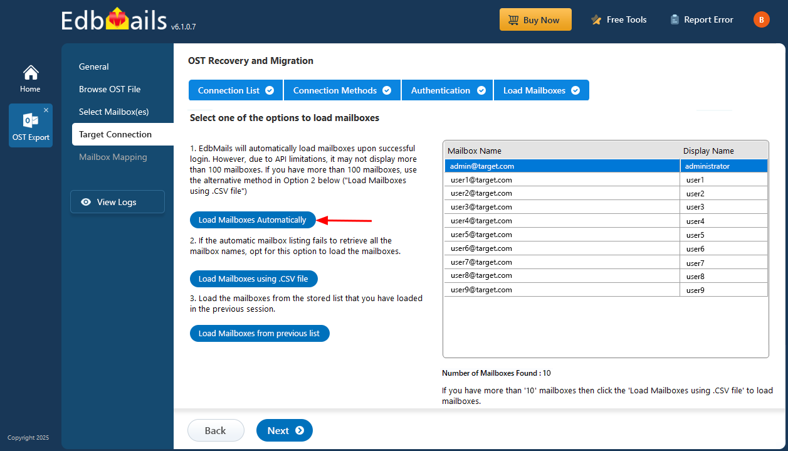
Task: Click the checkmark icon on Load Mailboxes
Action: 575,90
